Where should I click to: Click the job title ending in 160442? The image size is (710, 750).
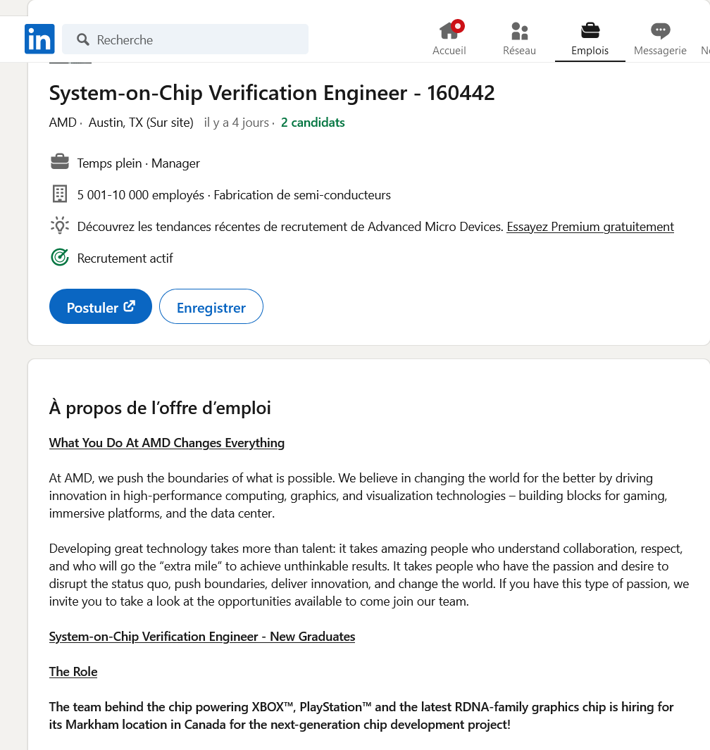pos(272,93)
